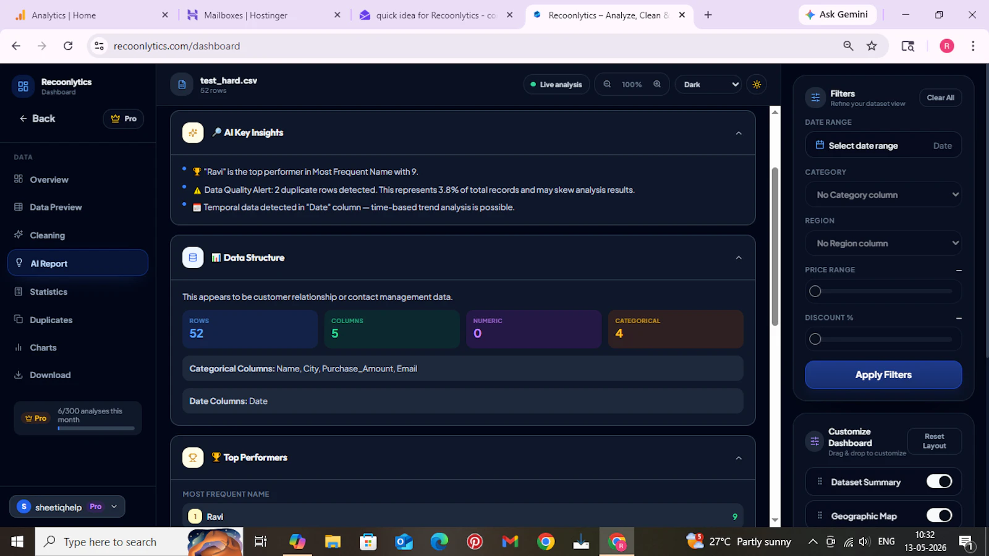Click the sun theme icon
This screenshot has height=556, width=989.
[x=757, y=85]
